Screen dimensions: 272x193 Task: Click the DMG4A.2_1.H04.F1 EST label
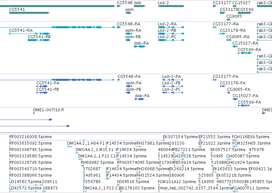pos(86,143)
